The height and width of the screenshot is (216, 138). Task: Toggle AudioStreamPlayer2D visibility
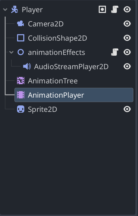tap(127, 66)
